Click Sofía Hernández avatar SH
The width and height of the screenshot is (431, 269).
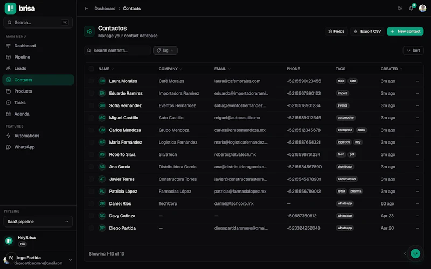pyautogui.click(x=102, y=105)
